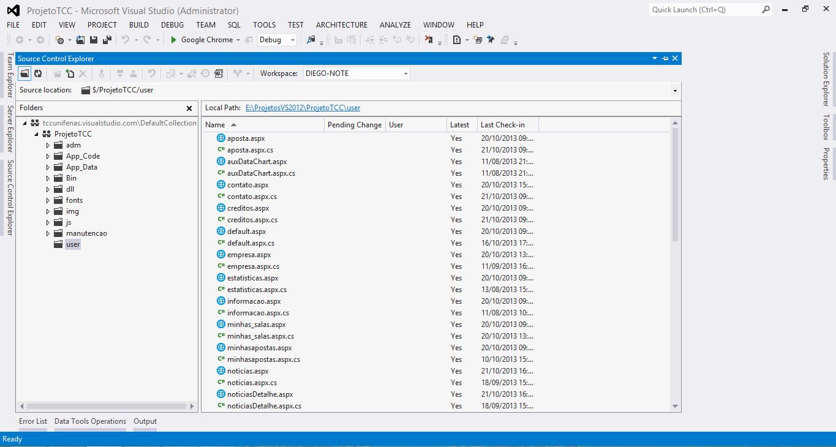Viewport: 836px width, 447px height.
Task: Open the ANALYZE menu
Action: [x=396, y=25]
